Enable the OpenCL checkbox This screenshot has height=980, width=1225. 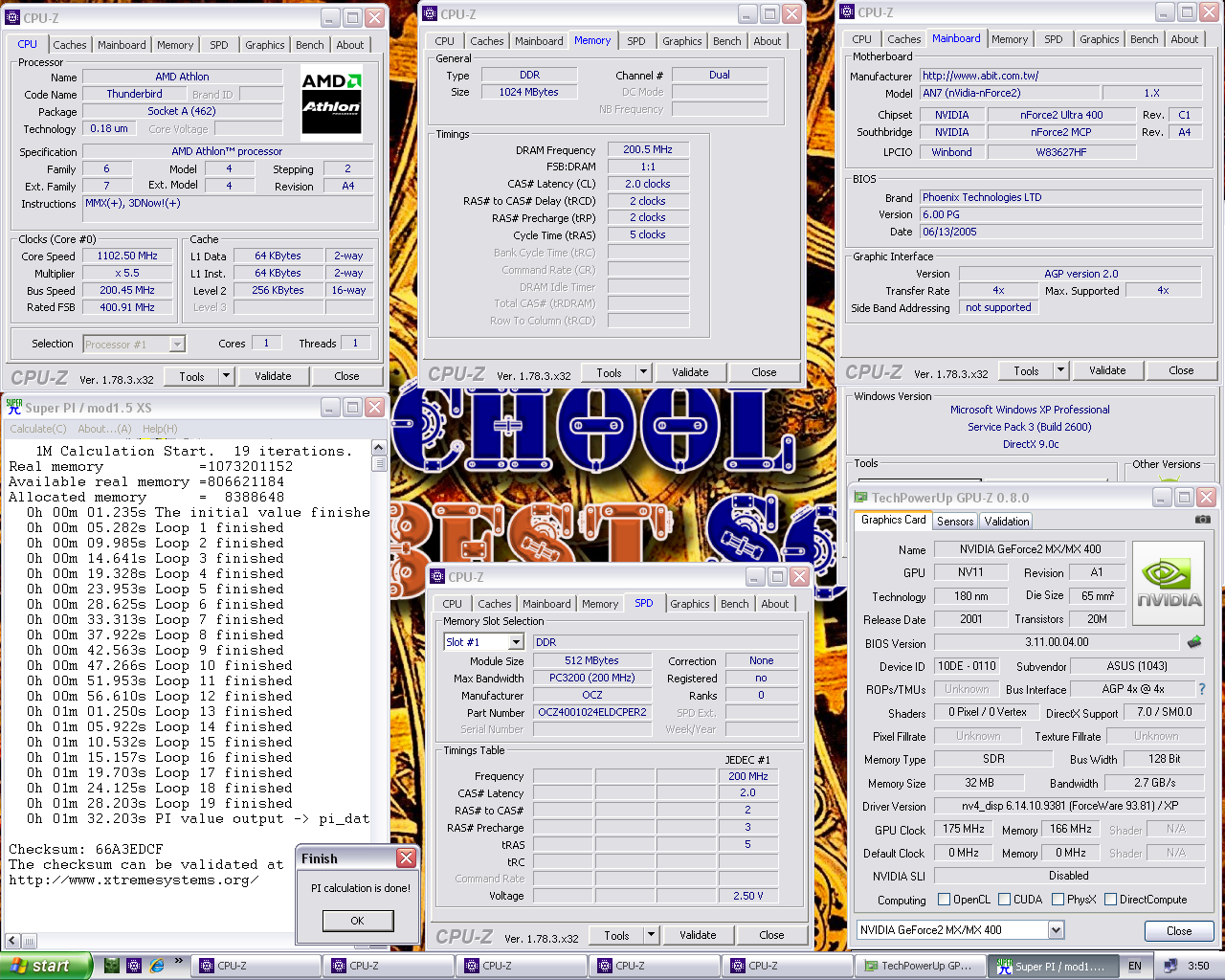(x=945, y=900)
